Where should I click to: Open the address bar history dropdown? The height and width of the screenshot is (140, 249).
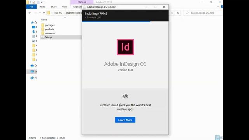172,13
